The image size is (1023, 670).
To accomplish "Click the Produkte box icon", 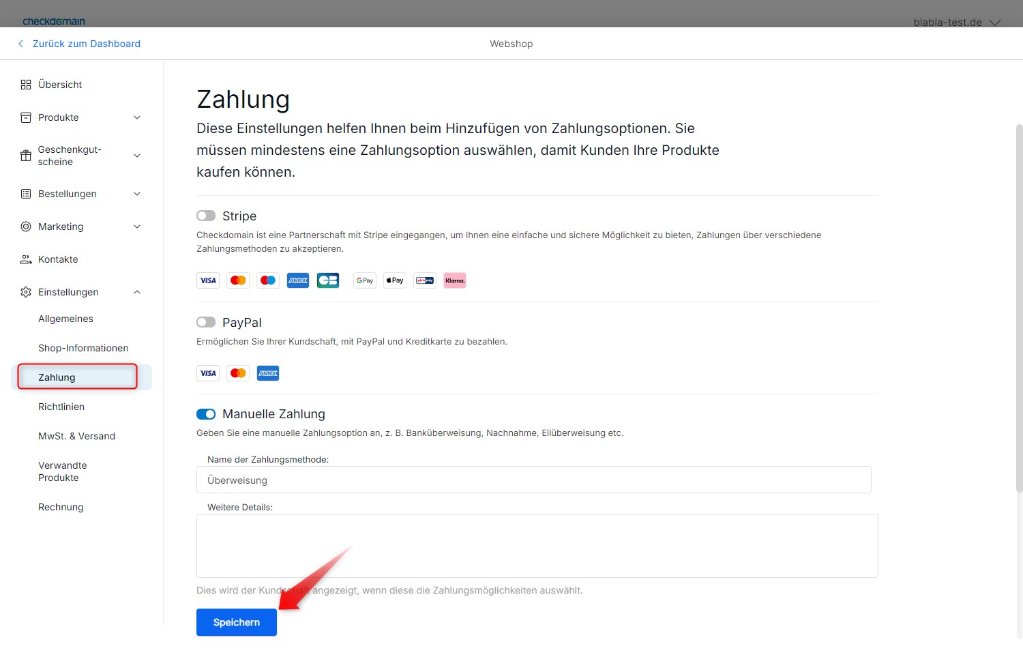I will pos(25,117).
